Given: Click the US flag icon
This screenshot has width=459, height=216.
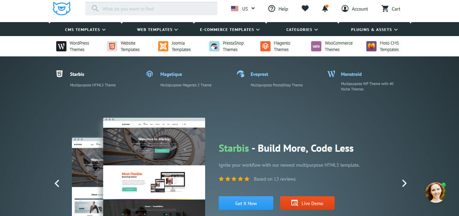Looking at the screenshot, I should tap(234, 9).
